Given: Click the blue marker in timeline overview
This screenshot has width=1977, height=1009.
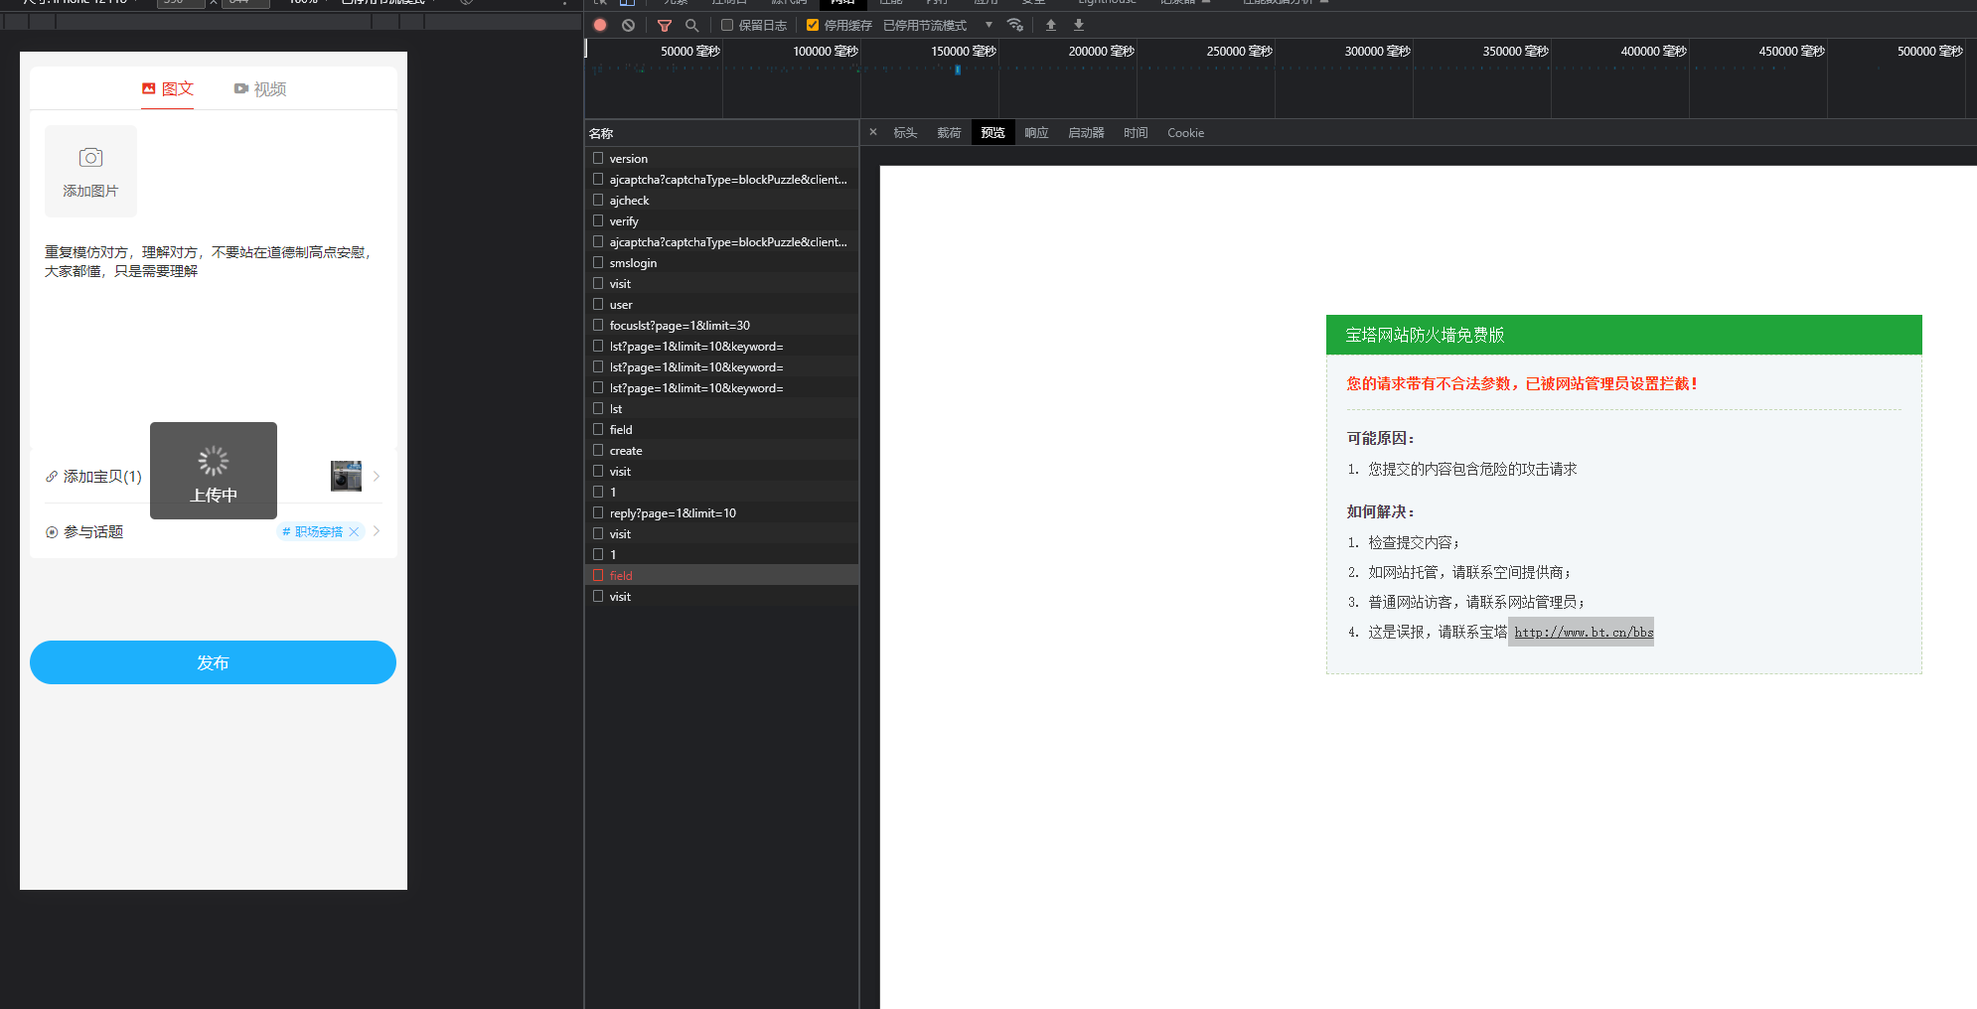Looking at the screenshot, I should click(x=958, y=70).
